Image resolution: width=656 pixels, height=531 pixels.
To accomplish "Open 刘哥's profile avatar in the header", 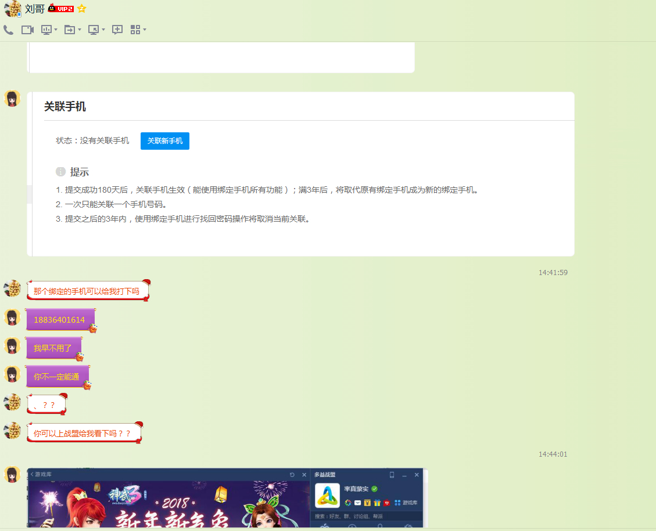I will click(x=13, y=9).
